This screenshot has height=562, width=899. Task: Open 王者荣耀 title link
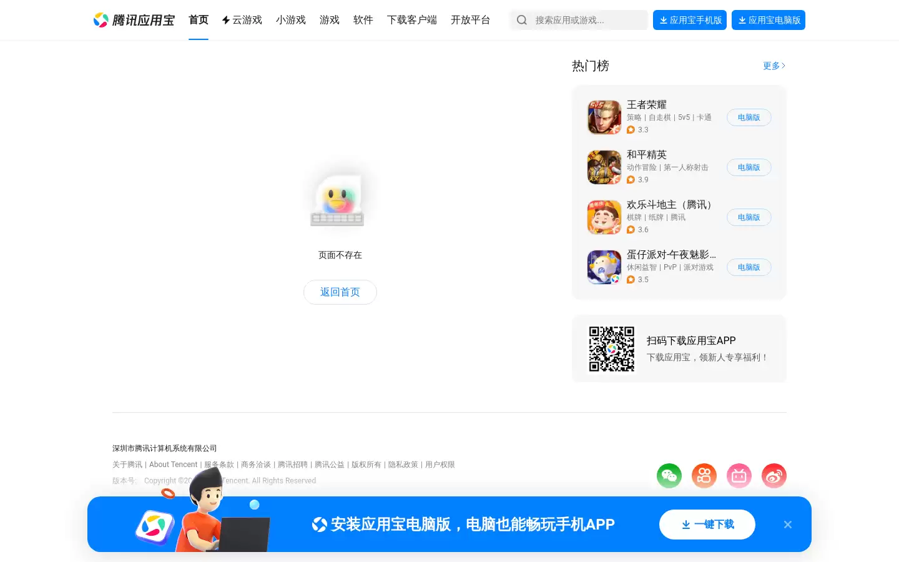(x=647, y=104)
